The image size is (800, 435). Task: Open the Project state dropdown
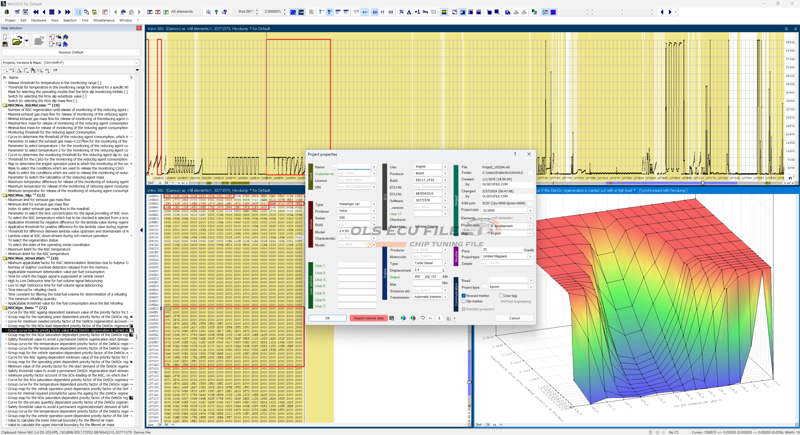pyautogui.click(x=530, y=226)
